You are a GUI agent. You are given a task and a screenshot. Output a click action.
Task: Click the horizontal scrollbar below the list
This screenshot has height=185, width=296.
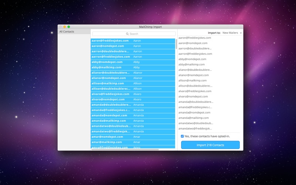125,149
